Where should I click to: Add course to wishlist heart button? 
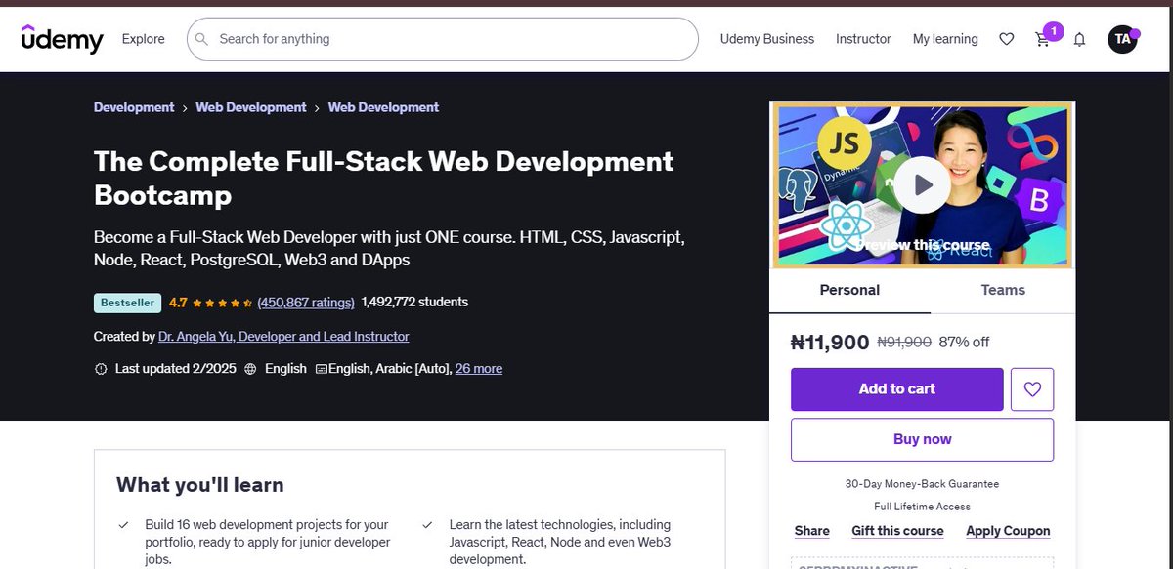1032,388
